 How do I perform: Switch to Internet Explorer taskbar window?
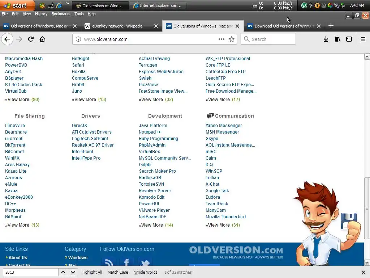coord(158,5)
